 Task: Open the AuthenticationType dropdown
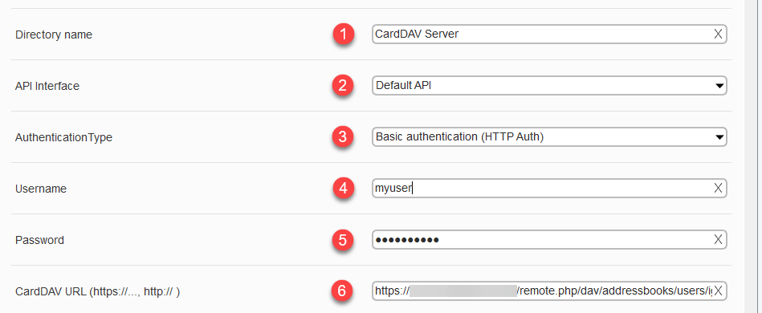pos(549,137)
